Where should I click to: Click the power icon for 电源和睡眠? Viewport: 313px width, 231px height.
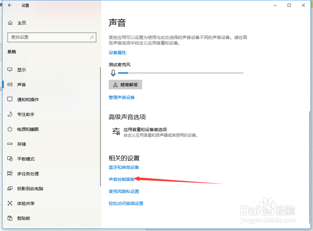pos(10,129)
